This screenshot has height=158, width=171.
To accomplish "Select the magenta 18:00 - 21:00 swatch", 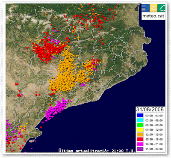I will [x=140, y=144].
